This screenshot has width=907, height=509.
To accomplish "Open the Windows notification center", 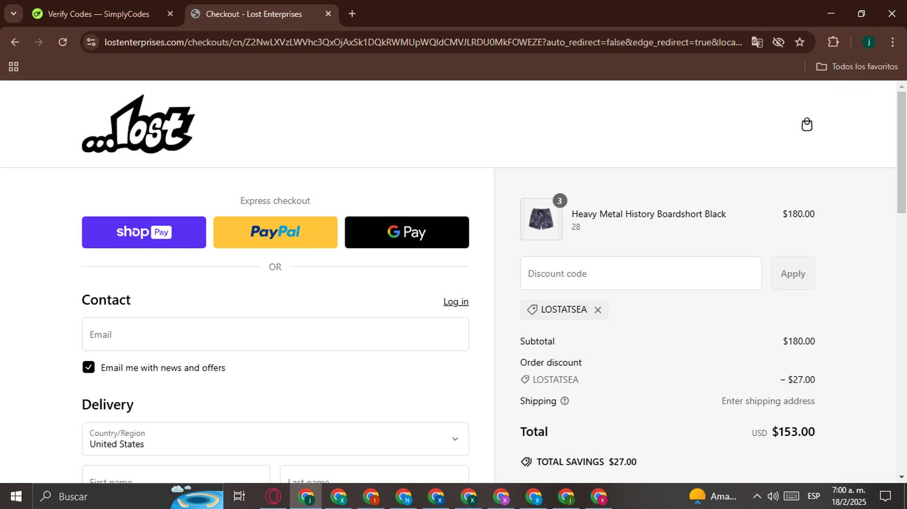I will [885, 496].
